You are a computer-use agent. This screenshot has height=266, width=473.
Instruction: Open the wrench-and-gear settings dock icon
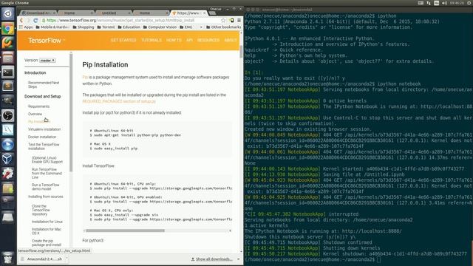(8, 174)
